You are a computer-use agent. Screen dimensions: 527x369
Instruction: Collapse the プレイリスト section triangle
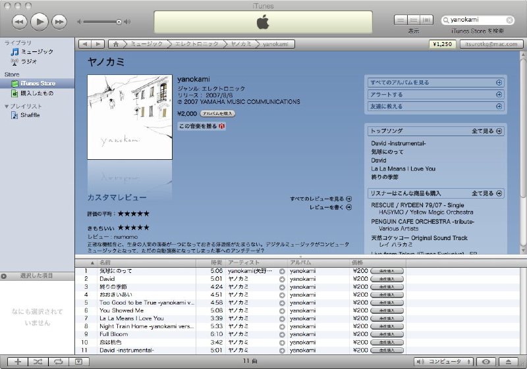[7, 107]
